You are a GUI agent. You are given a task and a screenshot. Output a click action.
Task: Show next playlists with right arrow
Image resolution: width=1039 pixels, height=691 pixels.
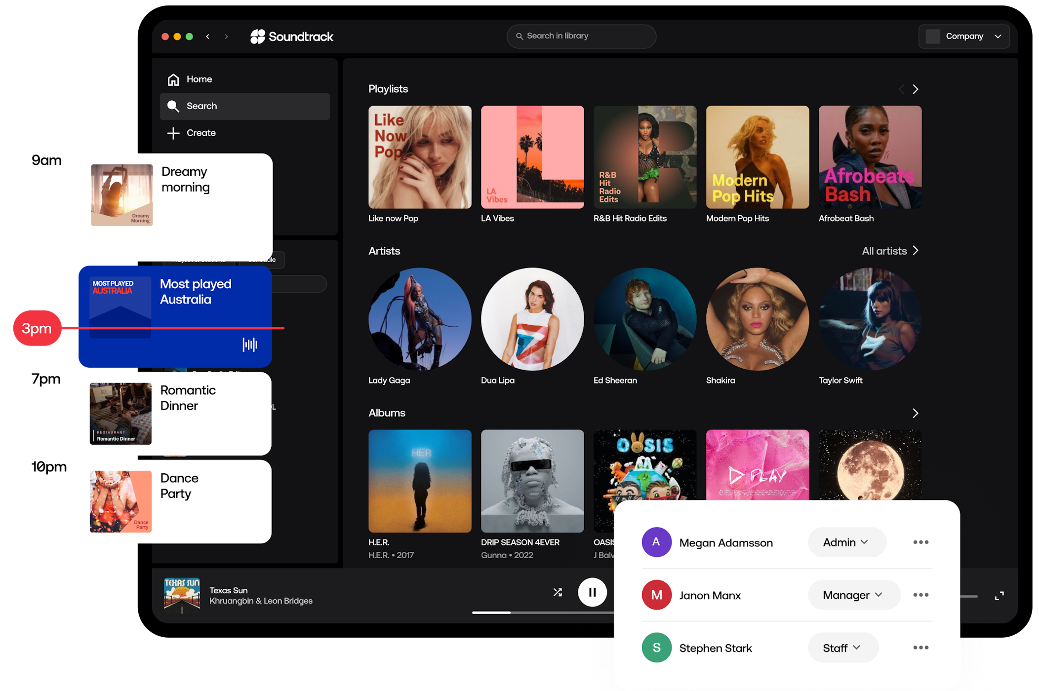click(x=916, y=89)
